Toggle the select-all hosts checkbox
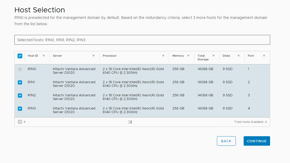The image size is (290, 163). pyautogui.click(x=20, y=56)
